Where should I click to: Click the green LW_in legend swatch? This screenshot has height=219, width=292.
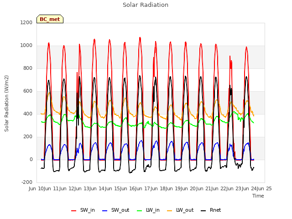pos(140,211)
